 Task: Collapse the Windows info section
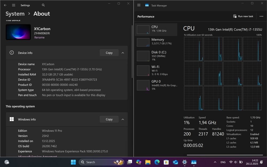pyautogui.click(x=123, y=119)
